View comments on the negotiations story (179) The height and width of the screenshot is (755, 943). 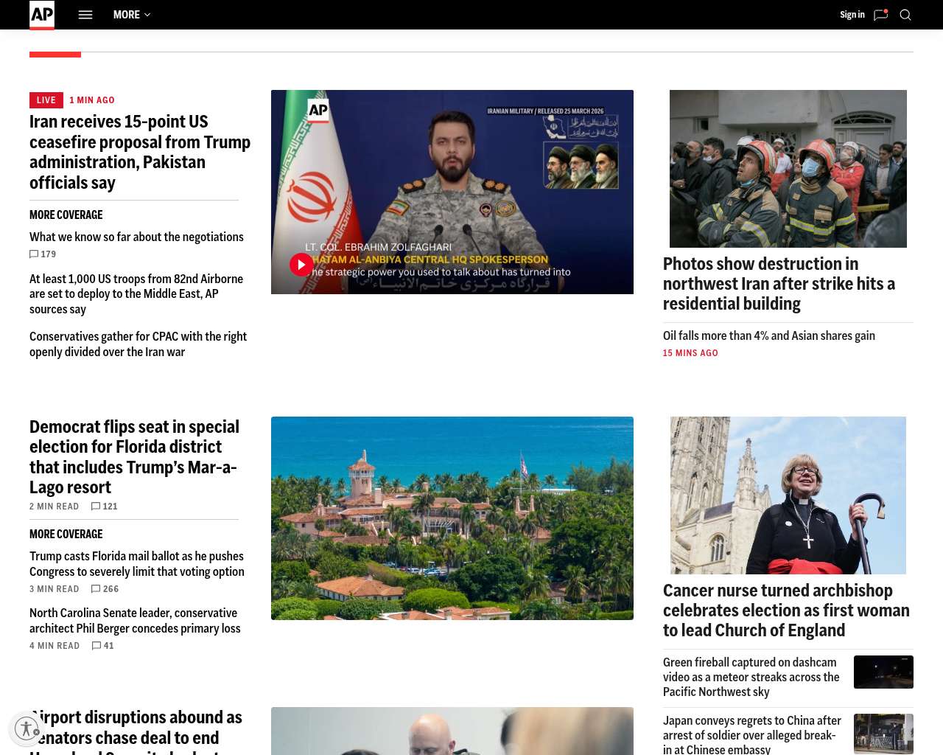click(x=43, y=254)
